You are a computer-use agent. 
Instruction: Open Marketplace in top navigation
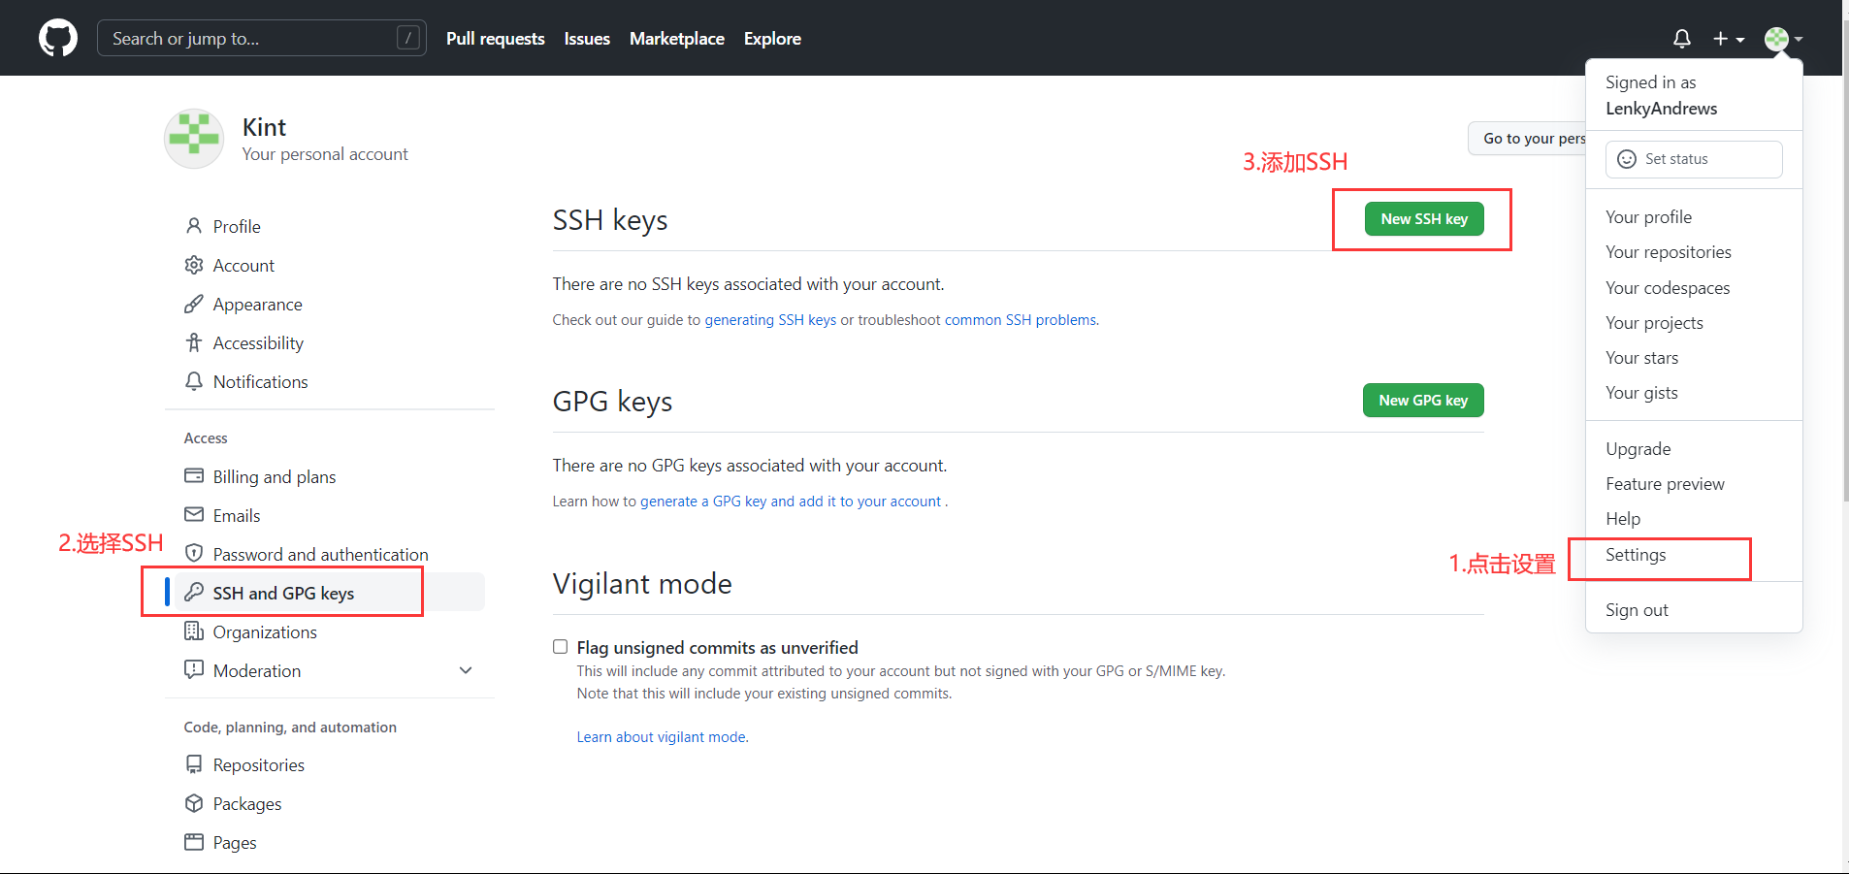coord(677,39)
